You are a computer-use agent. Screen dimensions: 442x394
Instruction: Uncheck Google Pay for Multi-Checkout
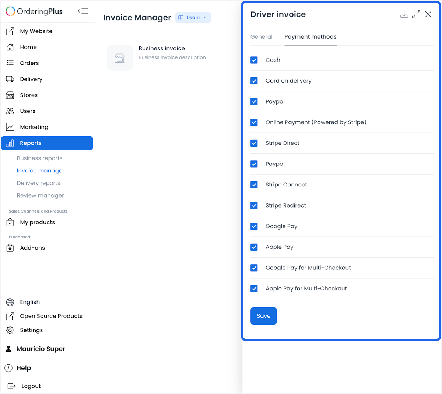(254, 268)
